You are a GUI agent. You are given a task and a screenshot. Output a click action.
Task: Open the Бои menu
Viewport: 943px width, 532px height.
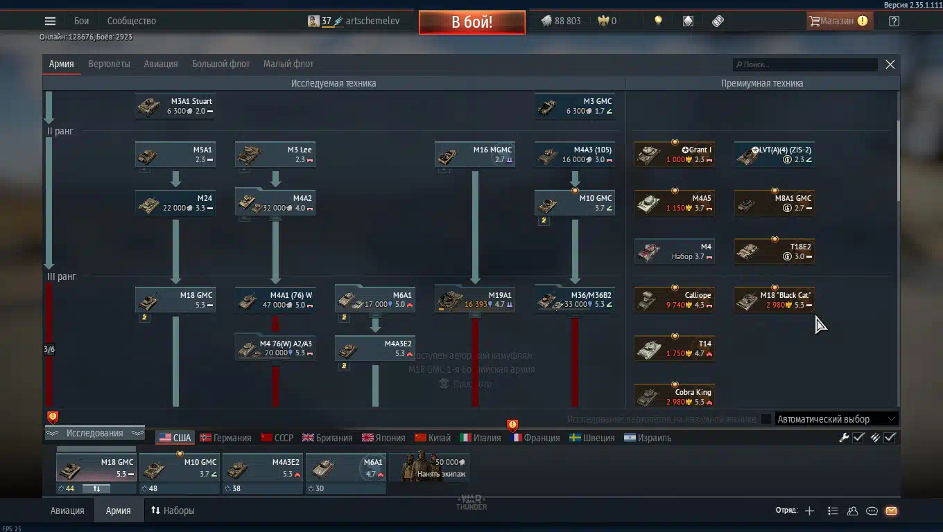click(82, 21)
